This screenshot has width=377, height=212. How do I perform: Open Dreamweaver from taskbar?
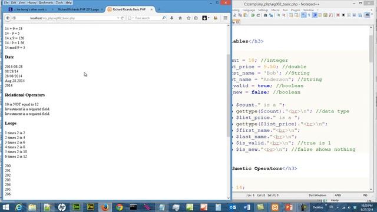pos(76,207)
